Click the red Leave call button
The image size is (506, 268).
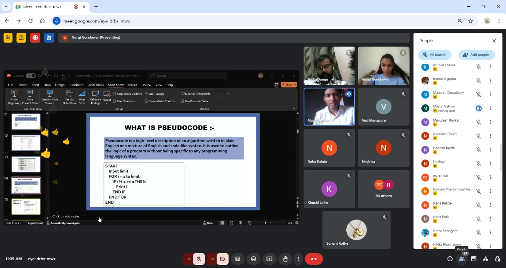[x=314, y=259]
